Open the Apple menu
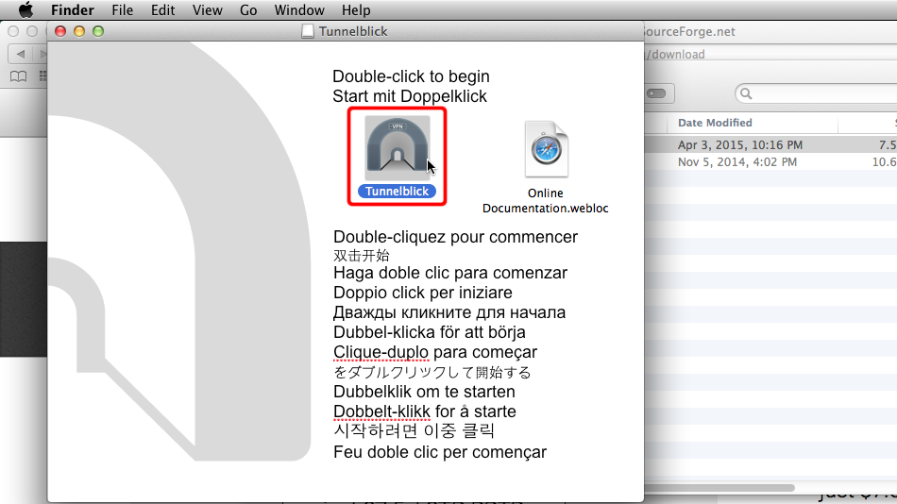Screen dimensions: 897x504 click(x=25, y=10)
